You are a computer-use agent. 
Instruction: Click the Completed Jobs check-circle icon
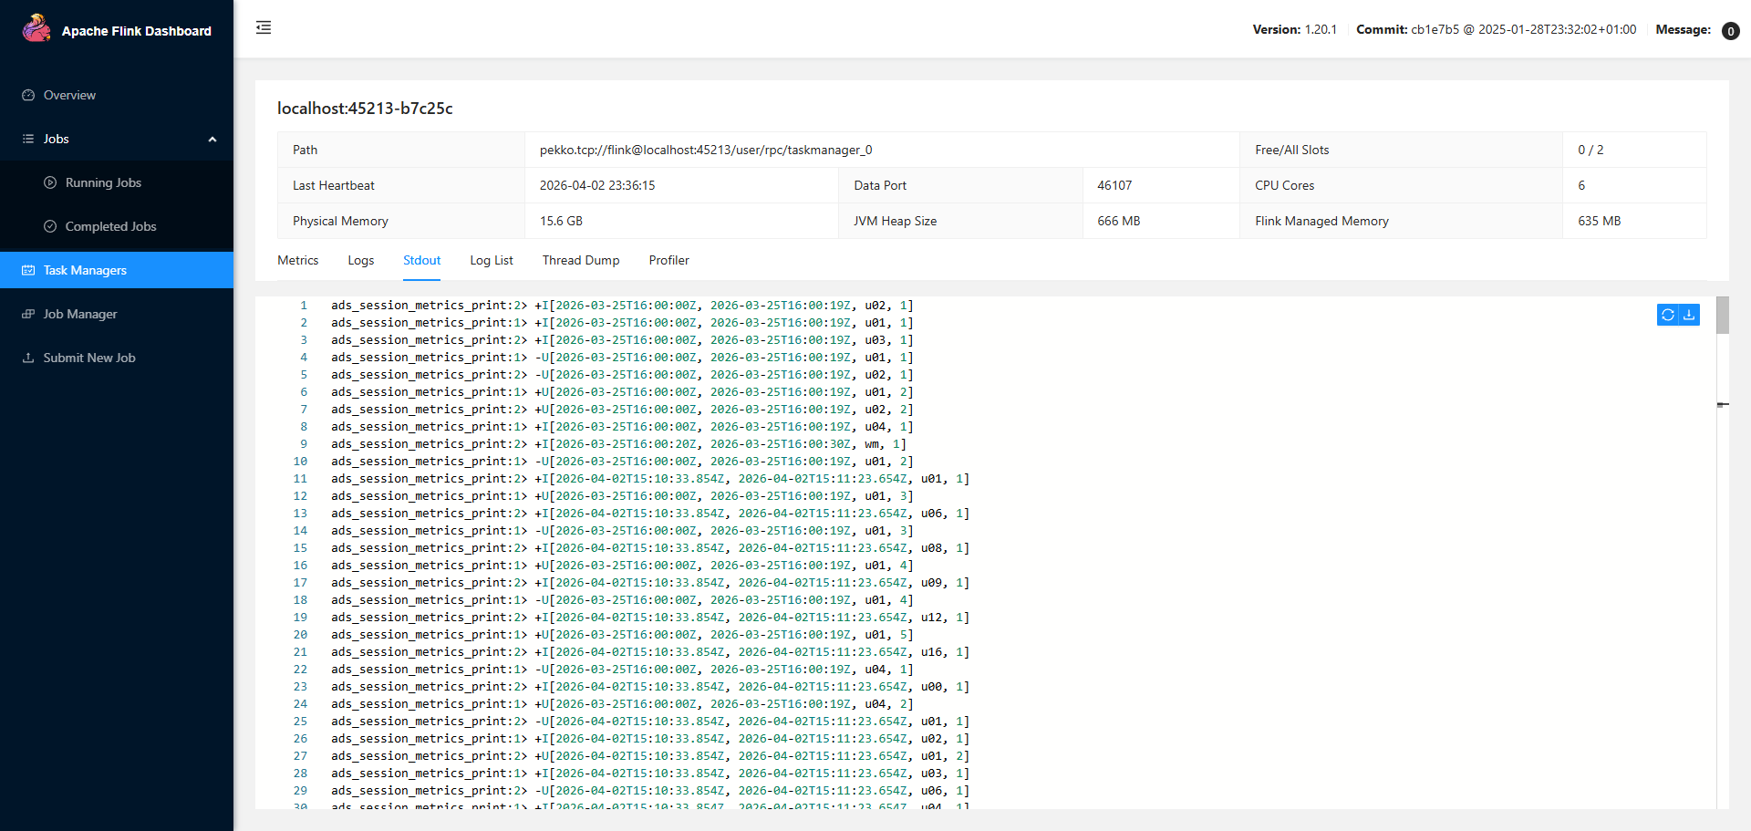click(50, 226)
